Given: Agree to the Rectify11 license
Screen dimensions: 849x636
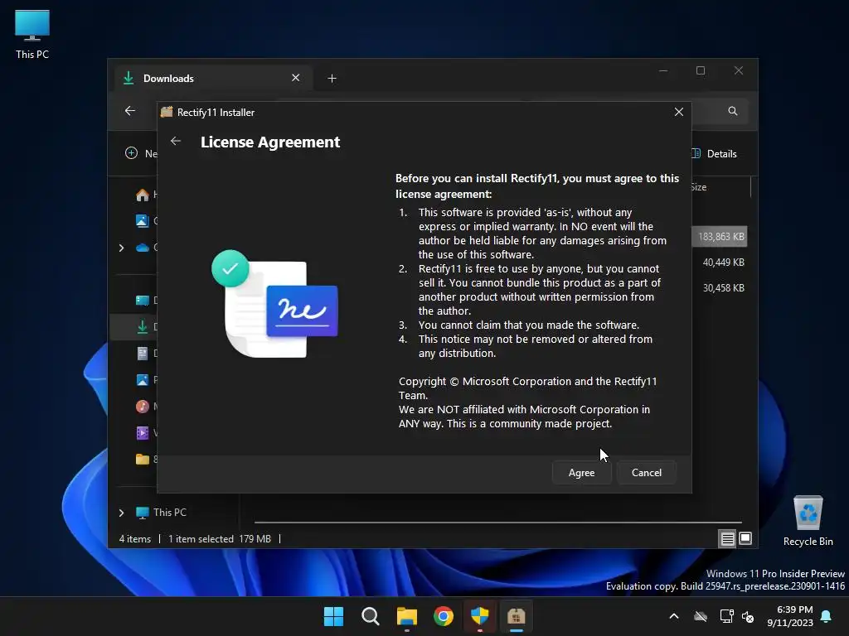Looking at the screenshot, I should (581, 473).
